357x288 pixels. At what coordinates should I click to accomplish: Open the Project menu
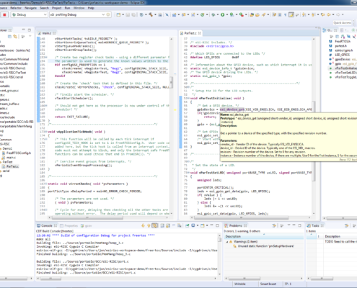click(x=57, y=8)
